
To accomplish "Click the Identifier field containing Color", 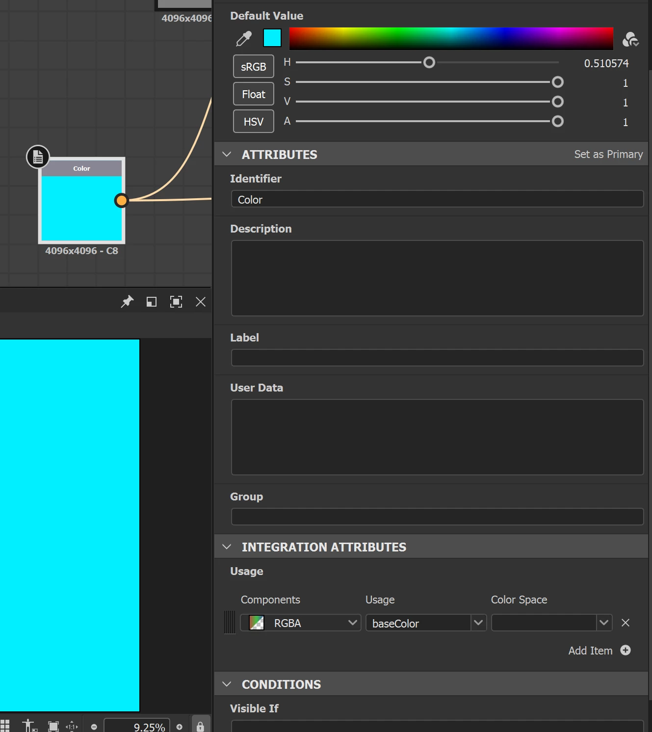I will 438,199.
